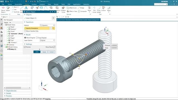Select the Offset Curve tool
Image resolution: width=178 pixels, height=100 pixels.
pos(71,8)
